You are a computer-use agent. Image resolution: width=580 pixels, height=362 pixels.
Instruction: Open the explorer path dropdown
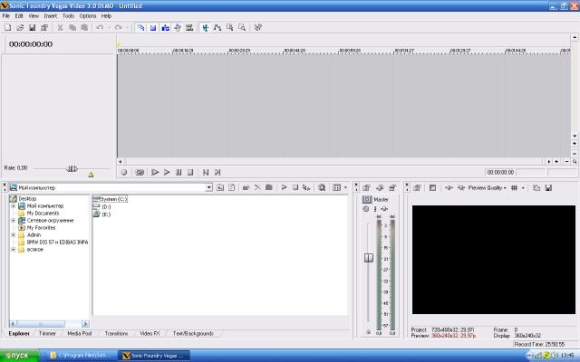click(208, 187)
